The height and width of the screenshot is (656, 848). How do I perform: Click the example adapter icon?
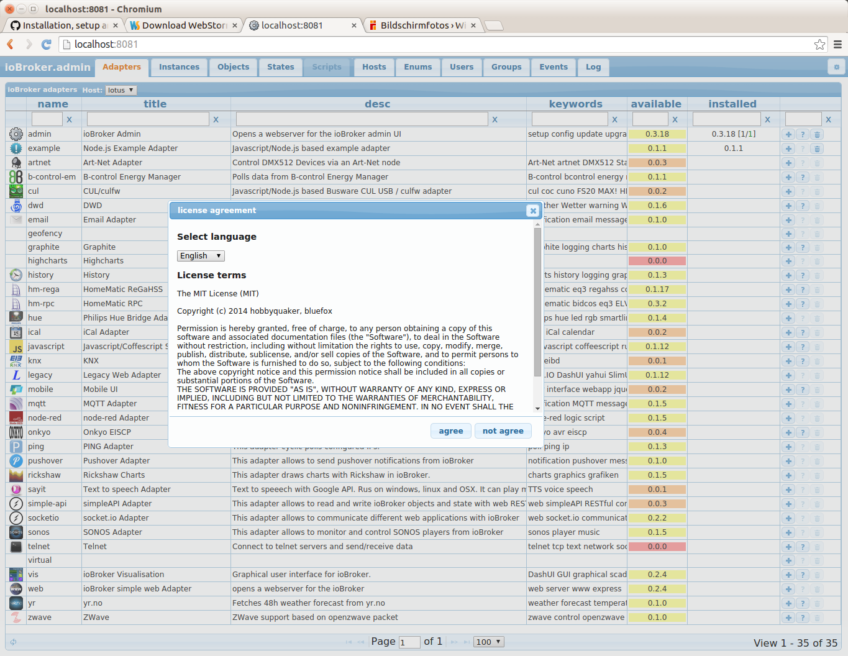point(16,148)
